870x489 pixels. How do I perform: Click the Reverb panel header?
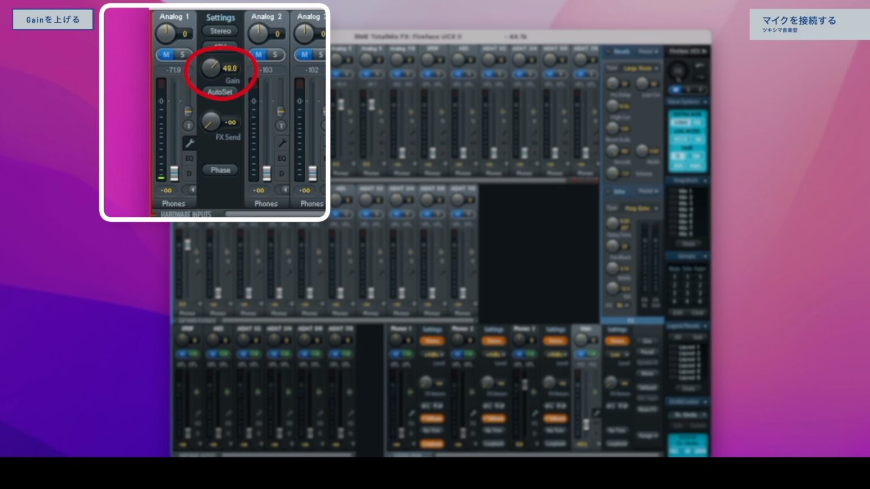tap(621, 52)
